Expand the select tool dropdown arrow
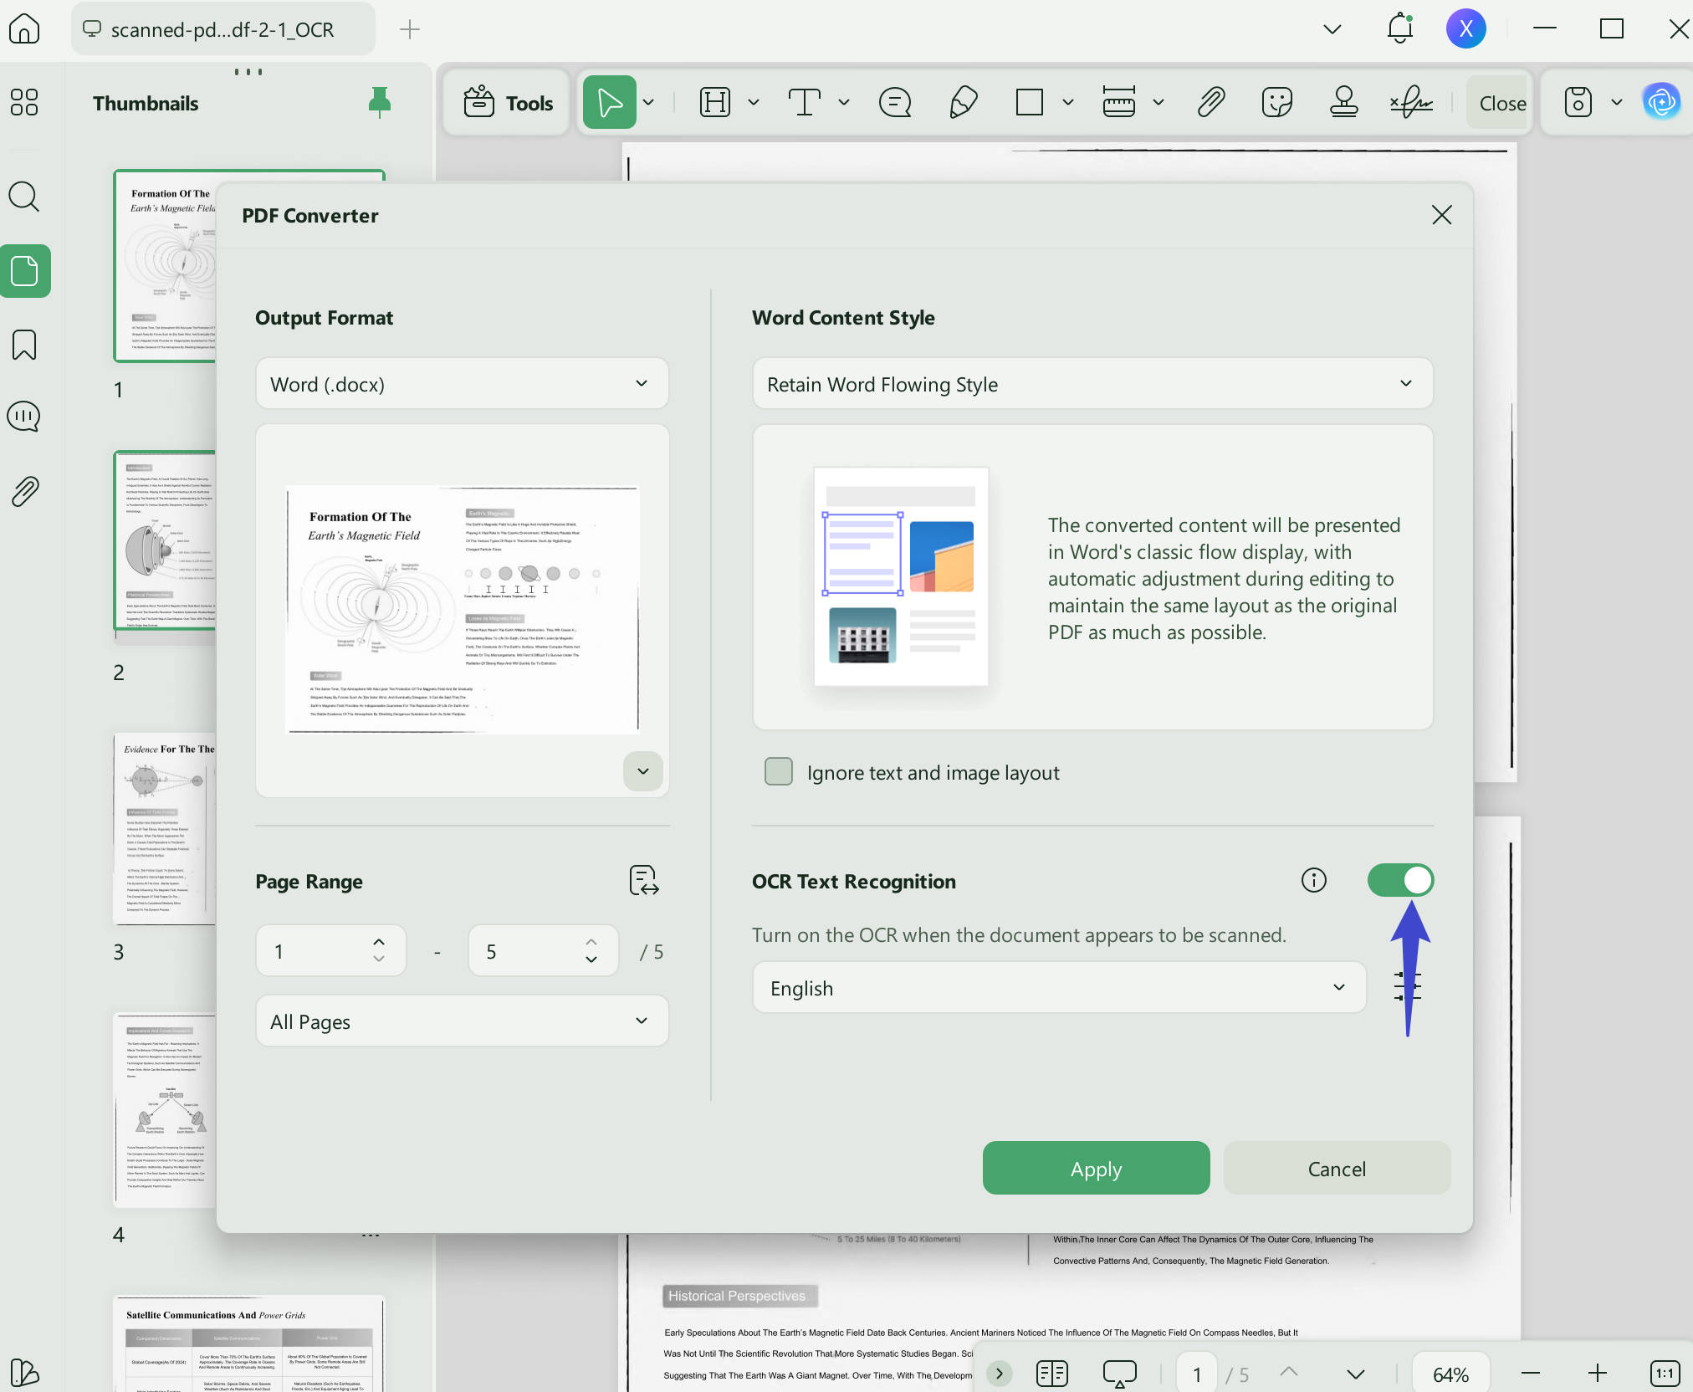 [648, 103]
